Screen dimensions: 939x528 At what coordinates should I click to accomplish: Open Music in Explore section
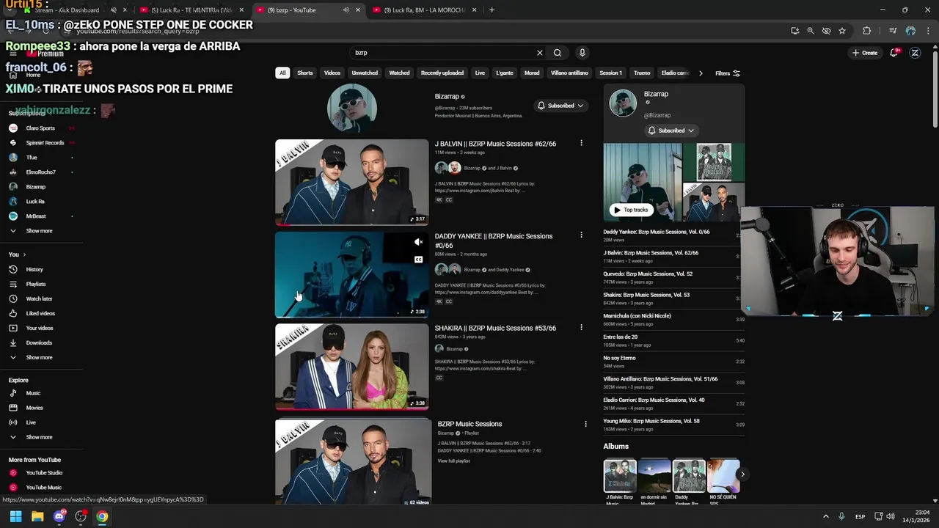click(x=33, y=393)
